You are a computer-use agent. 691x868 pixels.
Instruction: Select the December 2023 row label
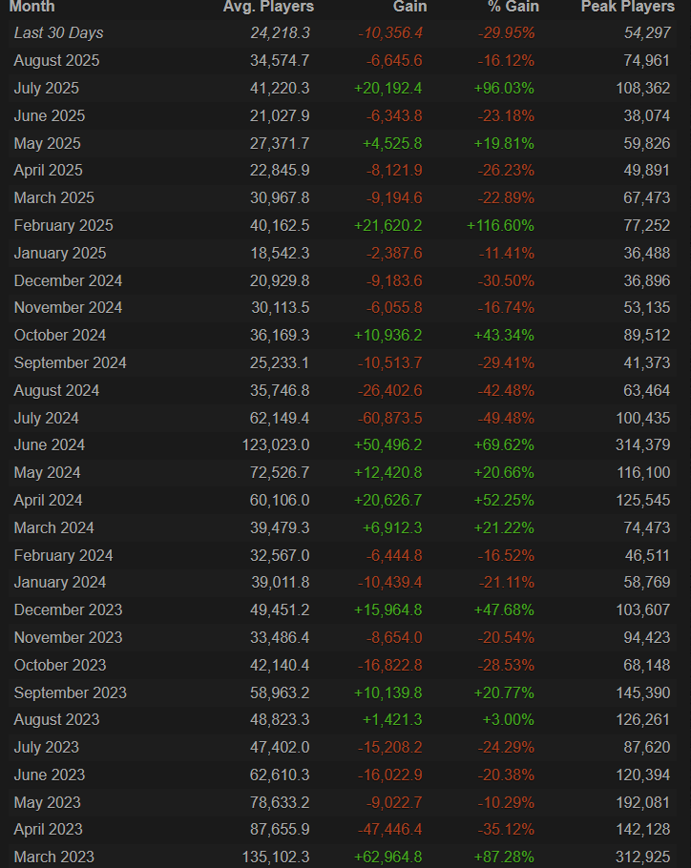point(68,610)
